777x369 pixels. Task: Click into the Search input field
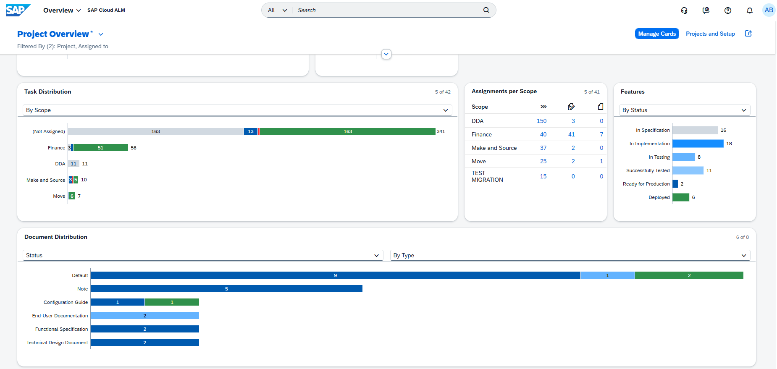[386, 10]
